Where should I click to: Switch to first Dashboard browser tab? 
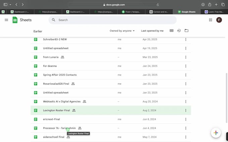tap(20, 12)
